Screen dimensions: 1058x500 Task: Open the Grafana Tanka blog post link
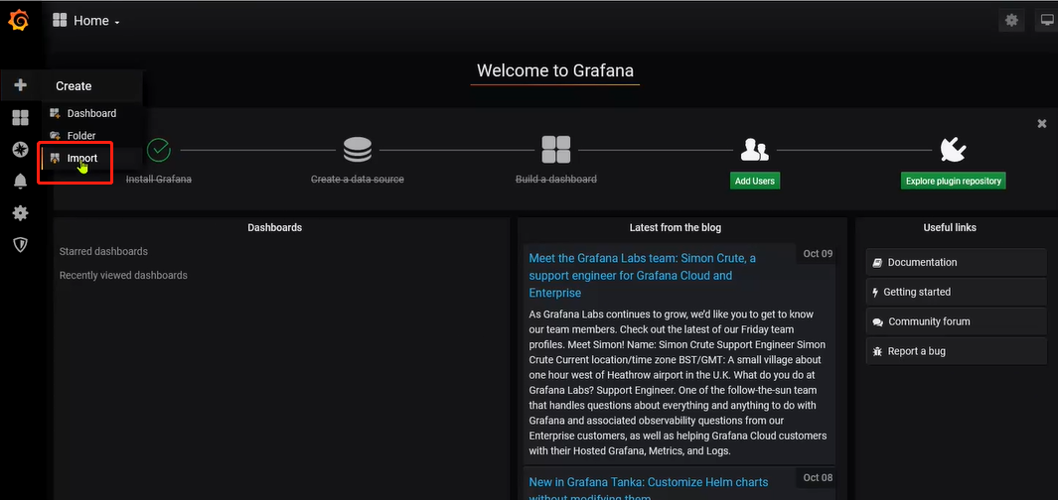649,490
